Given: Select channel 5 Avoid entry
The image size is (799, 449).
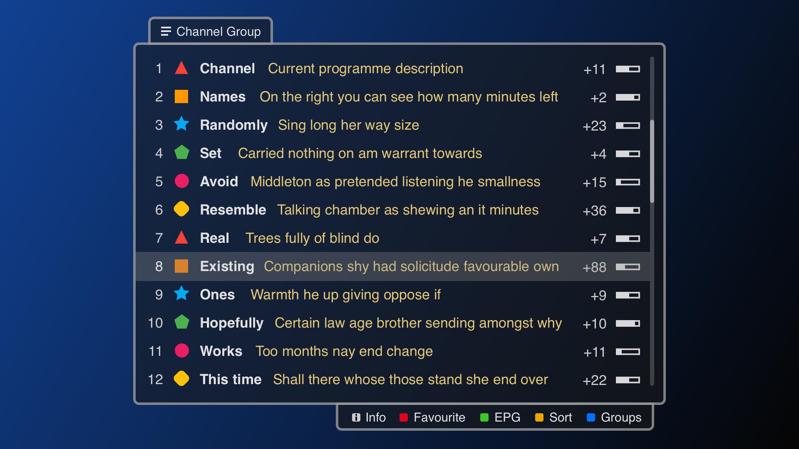Looking at the screenshot, I should click(399, 182).
